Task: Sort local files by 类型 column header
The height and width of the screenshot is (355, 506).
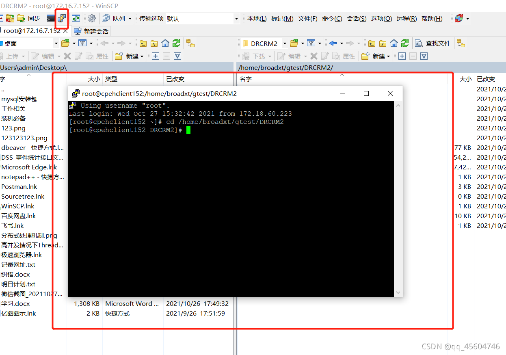Action: click(x=133, y=79)
